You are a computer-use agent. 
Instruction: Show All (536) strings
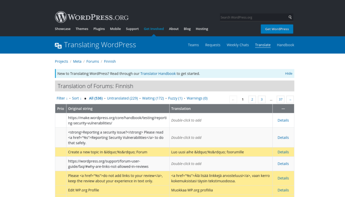tap(96, 98)
